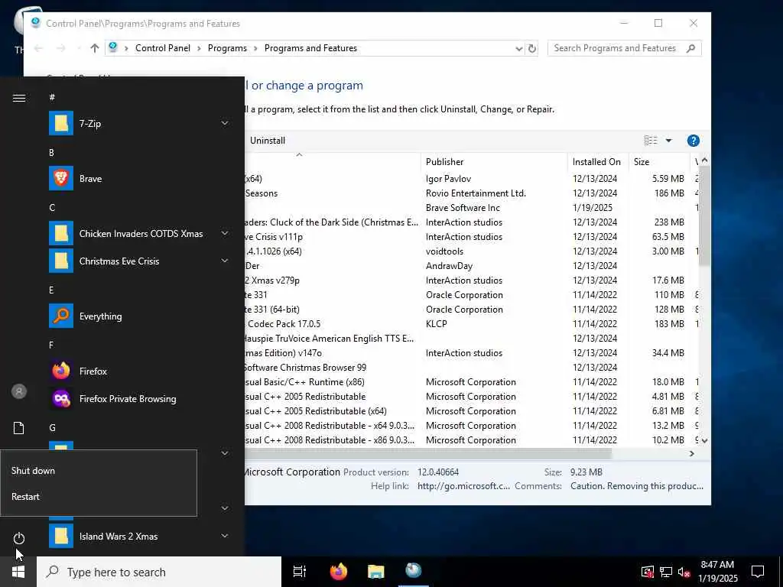
Task: Click the refresh button in address bar
Action: [x=532, y=48]
